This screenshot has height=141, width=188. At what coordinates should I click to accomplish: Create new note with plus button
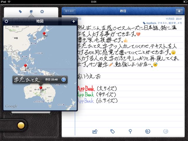(179, 11)
